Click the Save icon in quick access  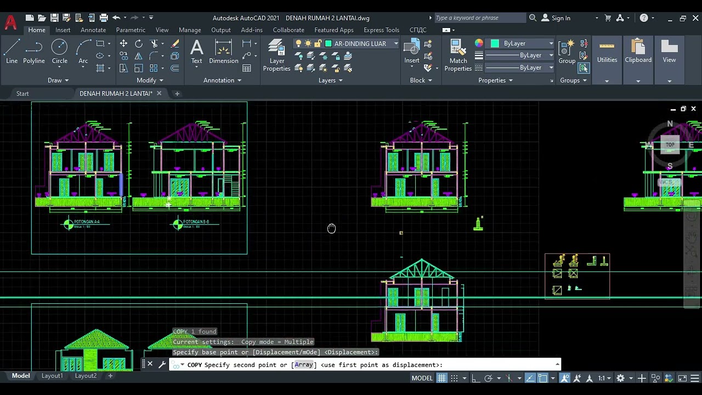click(x=54, y=18)
